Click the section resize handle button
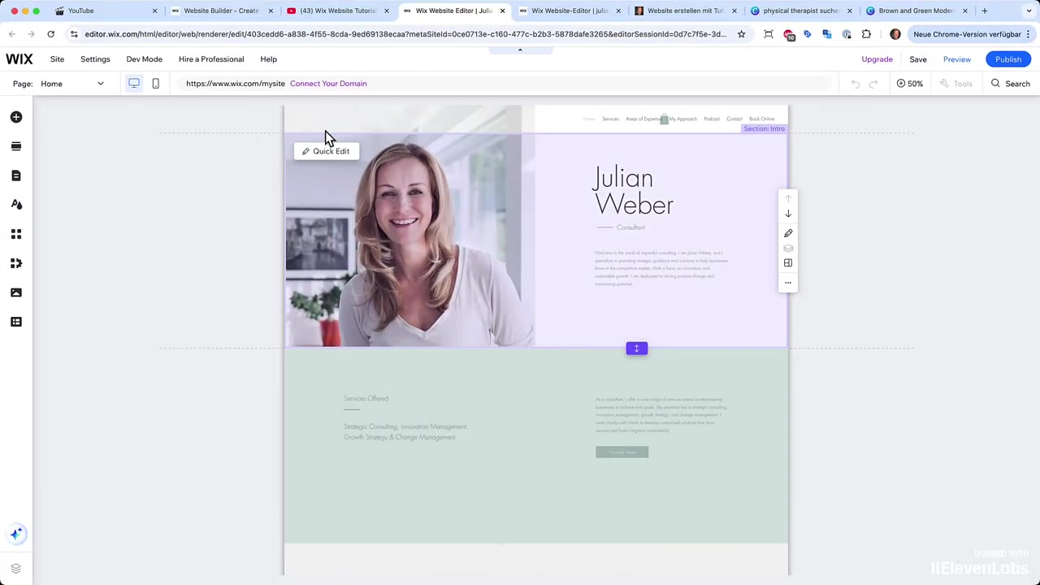The image size is (1040, 585). (637, 349)
